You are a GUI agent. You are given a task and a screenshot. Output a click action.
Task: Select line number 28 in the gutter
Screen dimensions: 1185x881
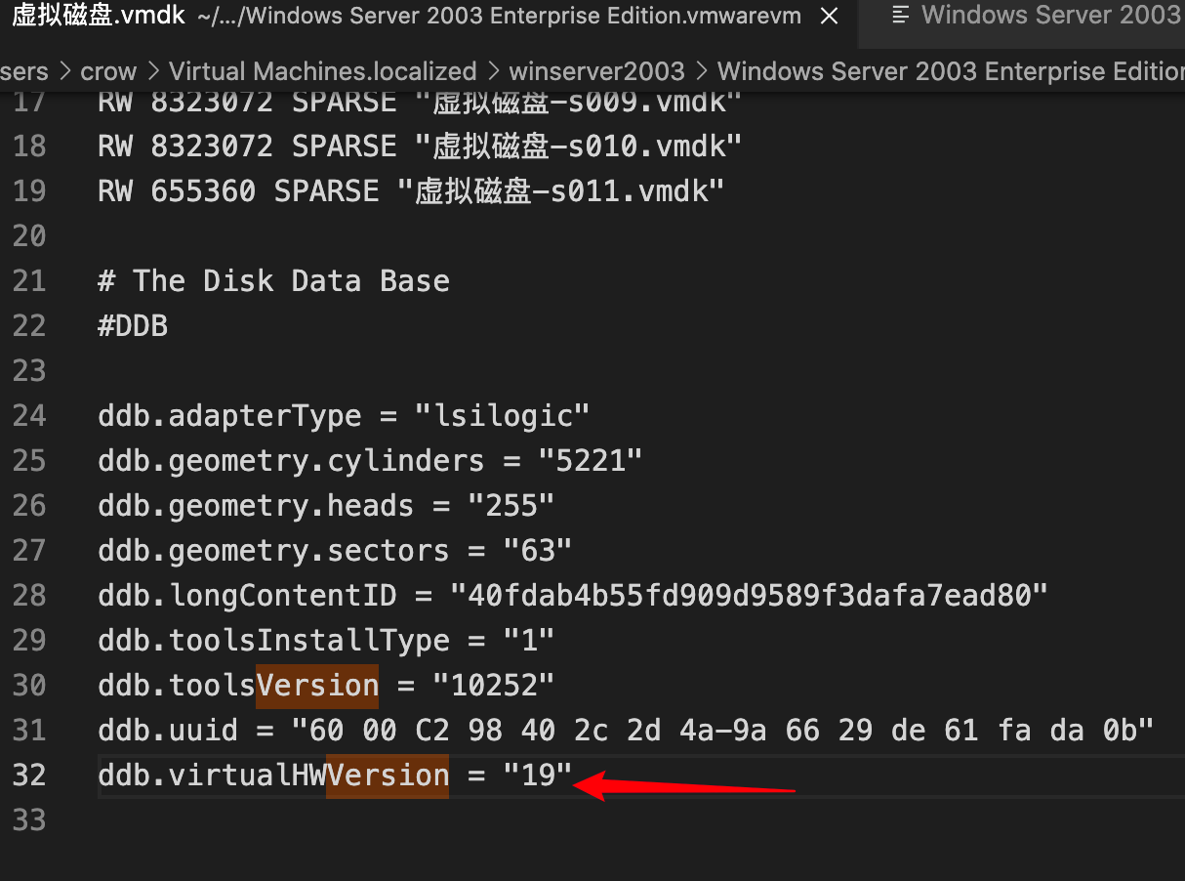[x=29, y=595]
